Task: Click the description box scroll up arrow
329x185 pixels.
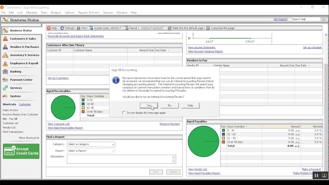Action: pyautogui.click(x=174, y=157)
